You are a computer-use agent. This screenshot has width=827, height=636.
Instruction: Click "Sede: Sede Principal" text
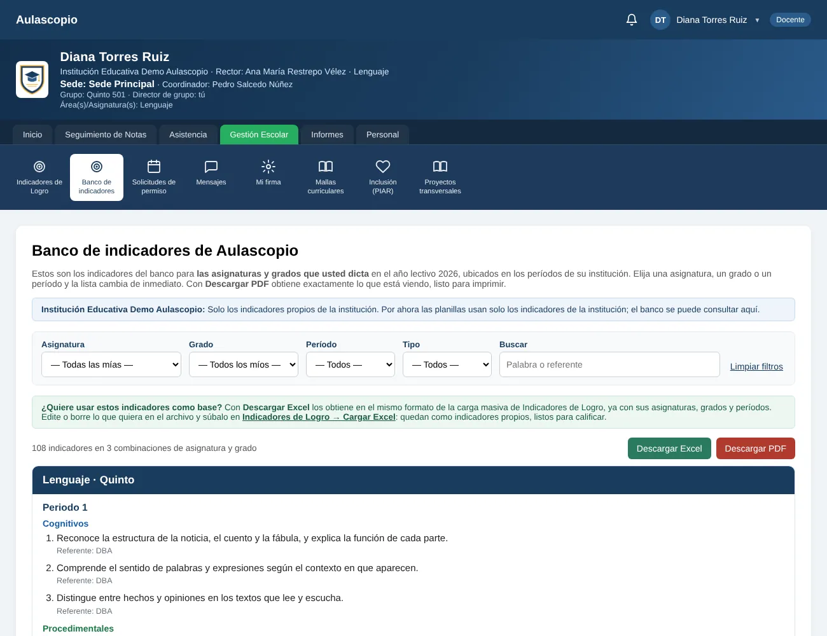coord(108,84)
